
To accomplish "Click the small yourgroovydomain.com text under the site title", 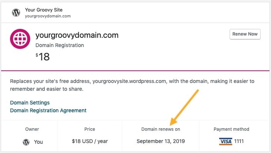I will point(48,16).
